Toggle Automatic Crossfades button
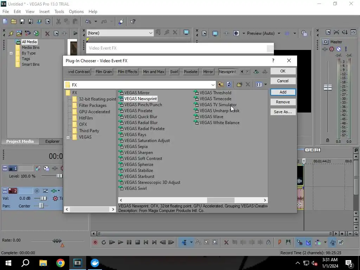The width and height of the screenshot is (360, 270). coord(308,242)
